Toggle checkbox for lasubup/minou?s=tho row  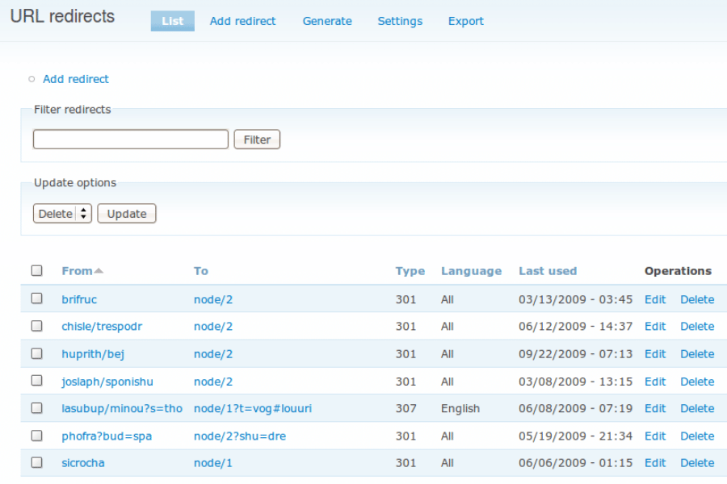pos(36,408)
